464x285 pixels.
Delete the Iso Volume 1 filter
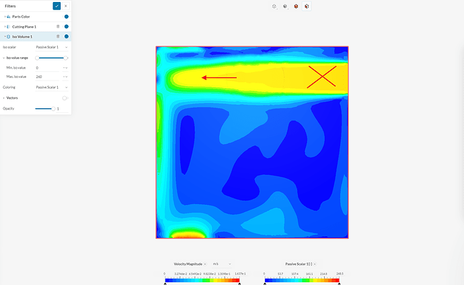58,36
